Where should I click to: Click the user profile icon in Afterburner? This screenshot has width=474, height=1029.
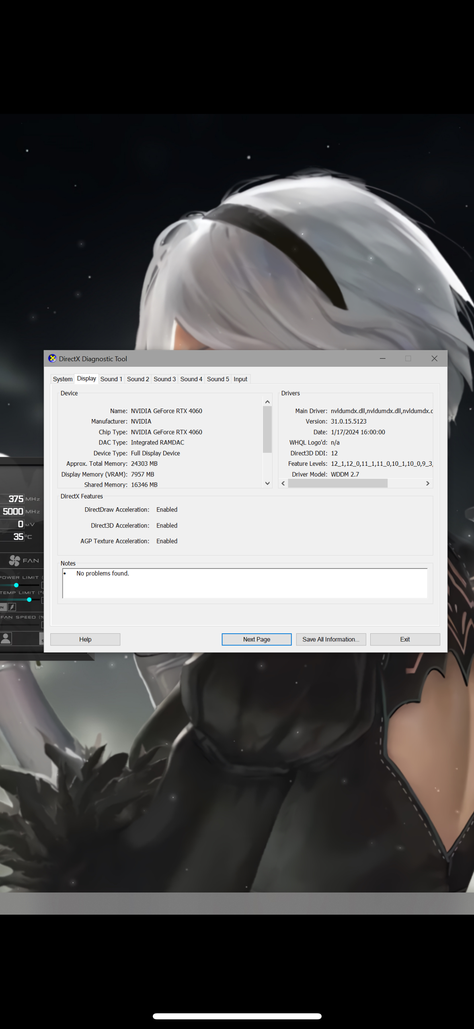pyautogui.click(x=6, y=638)
